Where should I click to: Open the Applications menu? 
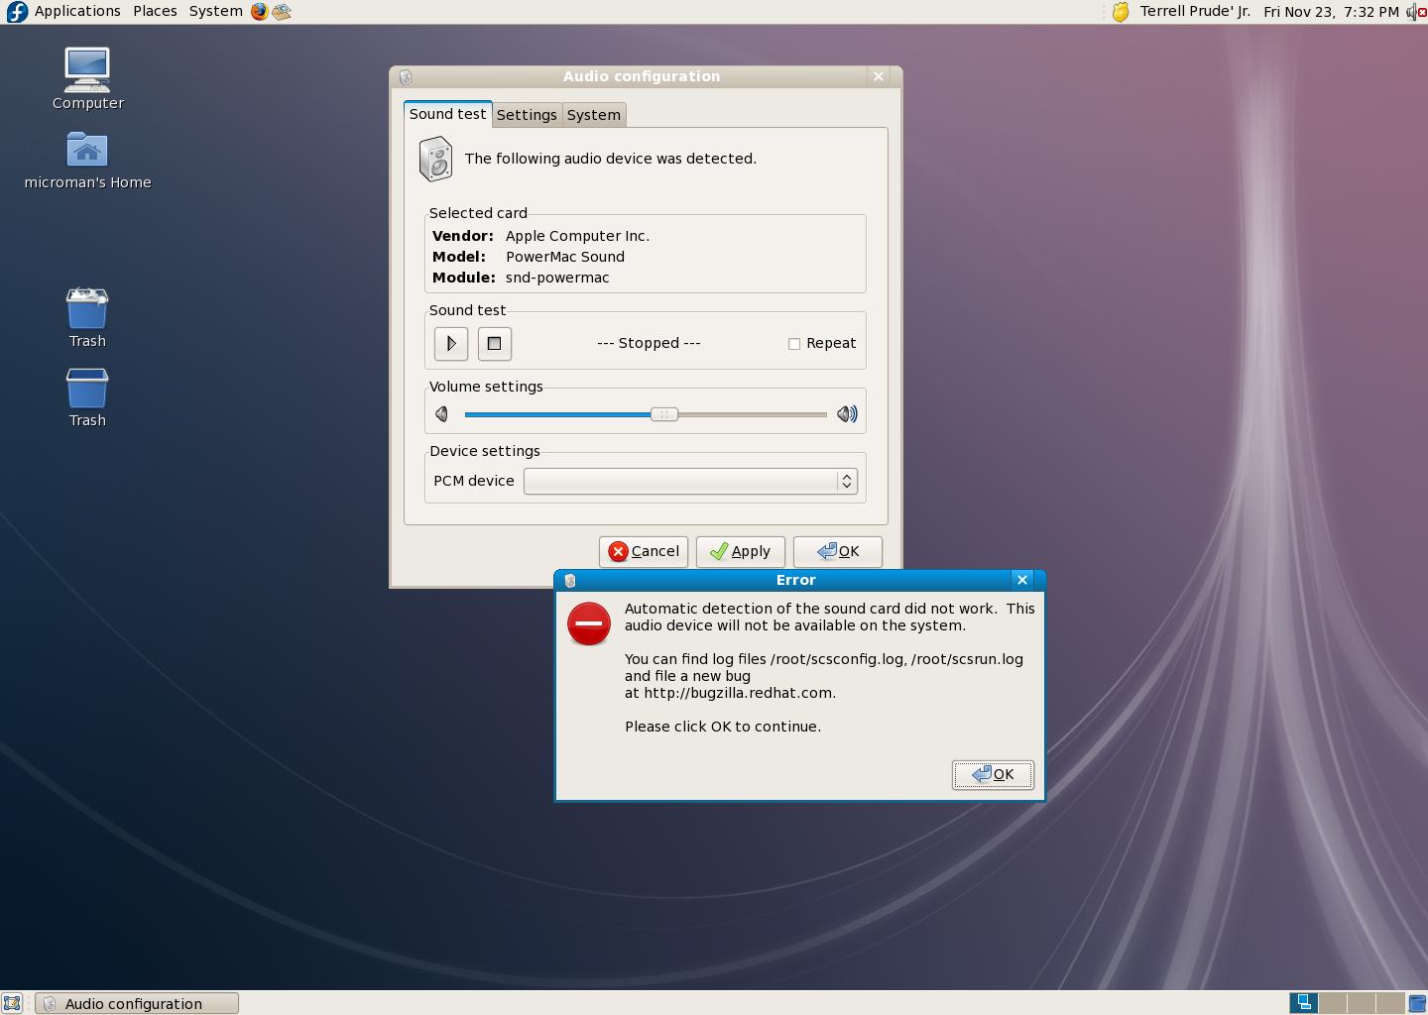tap(77, 11)
